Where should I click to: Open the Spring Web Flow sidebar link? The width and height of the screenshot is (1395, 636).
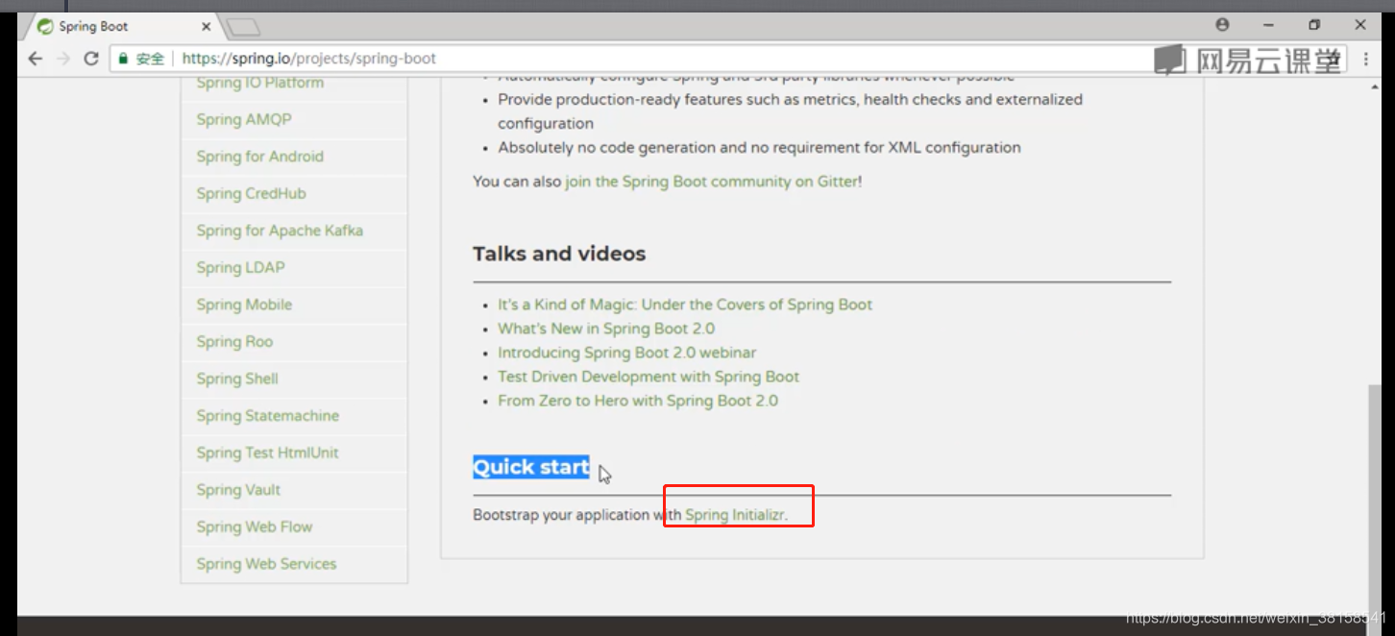[255, 526]
